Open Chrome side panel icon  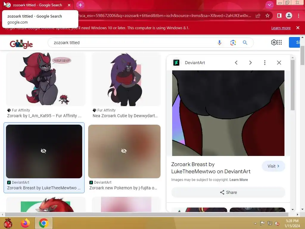click(x=279, y=16)
